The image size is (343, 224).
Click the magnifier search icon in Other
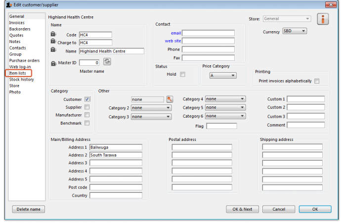tap(170, 99)
